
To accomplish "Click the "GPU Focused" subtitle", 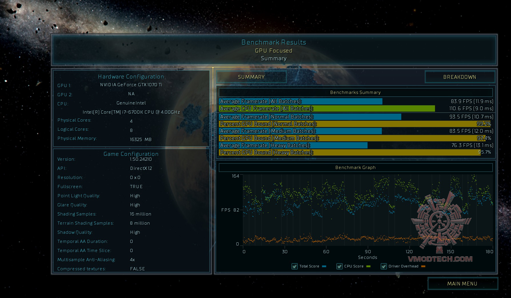I will click(x=274, y=51).
